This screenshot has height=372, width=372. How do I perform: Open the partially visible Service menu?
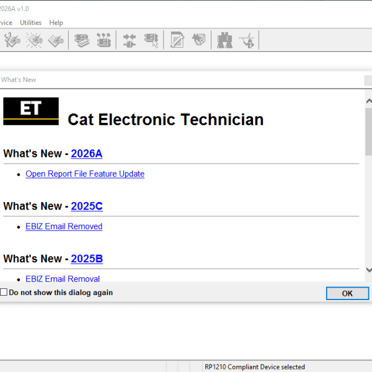6,22
